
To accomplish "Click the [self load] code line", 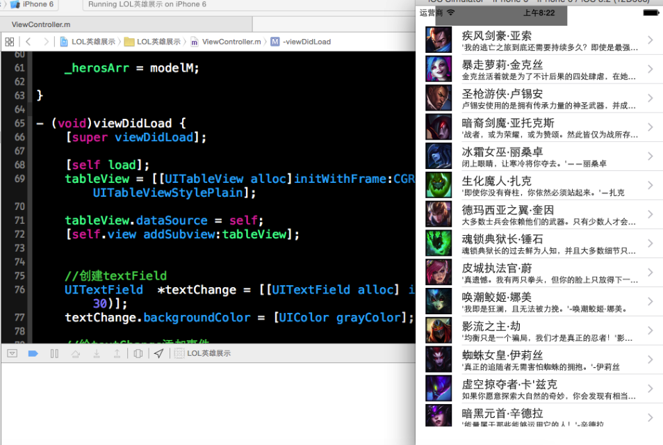I will [x=108, y=165].
